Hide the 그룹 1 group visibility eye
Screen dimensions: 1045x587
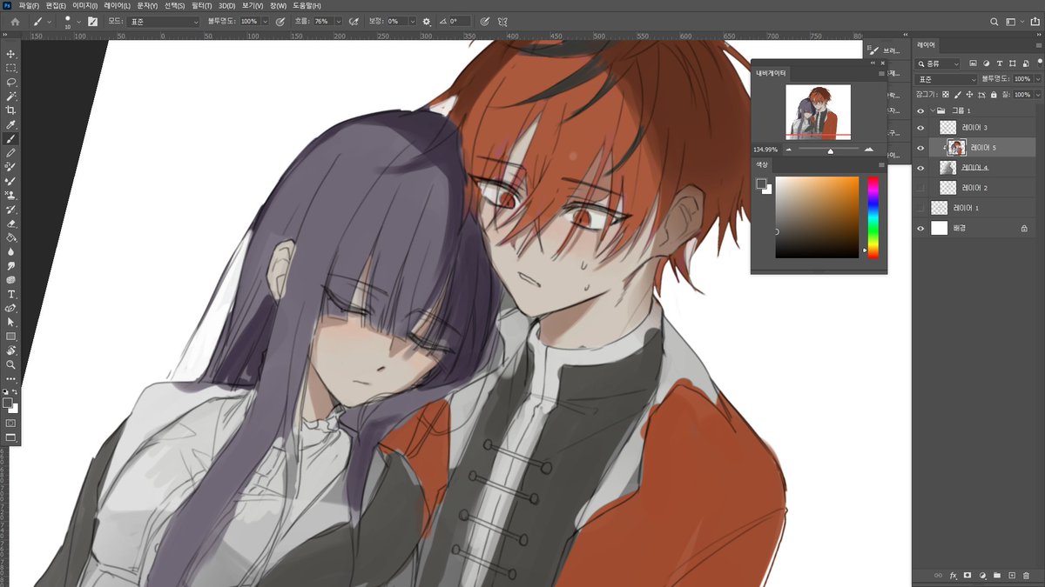(921, 110)
